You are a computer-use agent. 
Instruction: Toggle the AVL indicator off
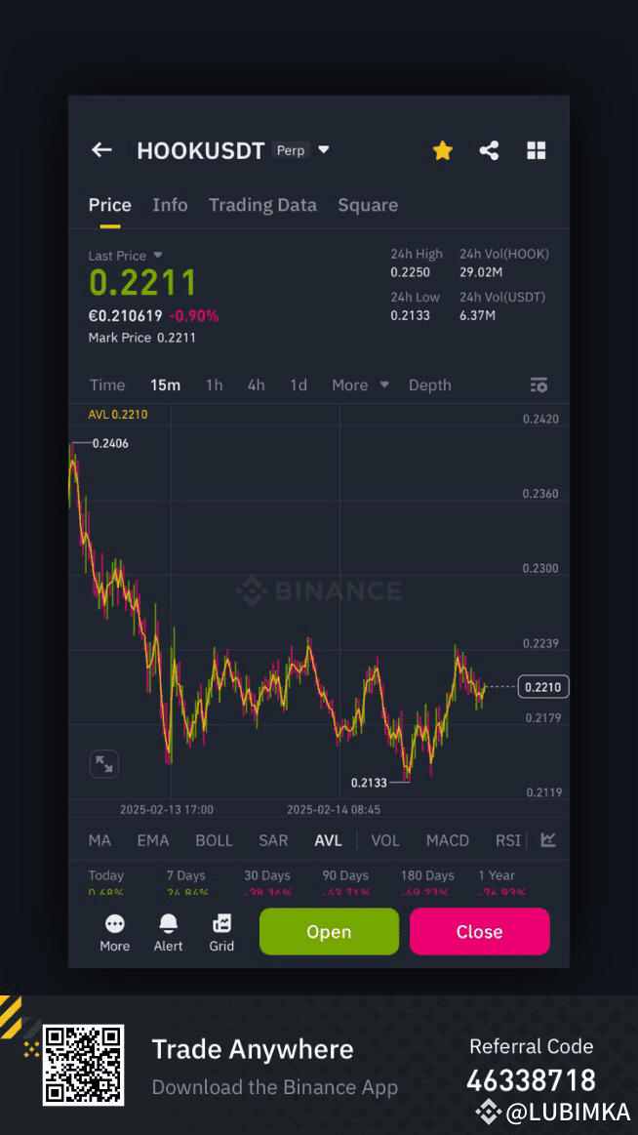pyautogui.click(x=328, y=840)
